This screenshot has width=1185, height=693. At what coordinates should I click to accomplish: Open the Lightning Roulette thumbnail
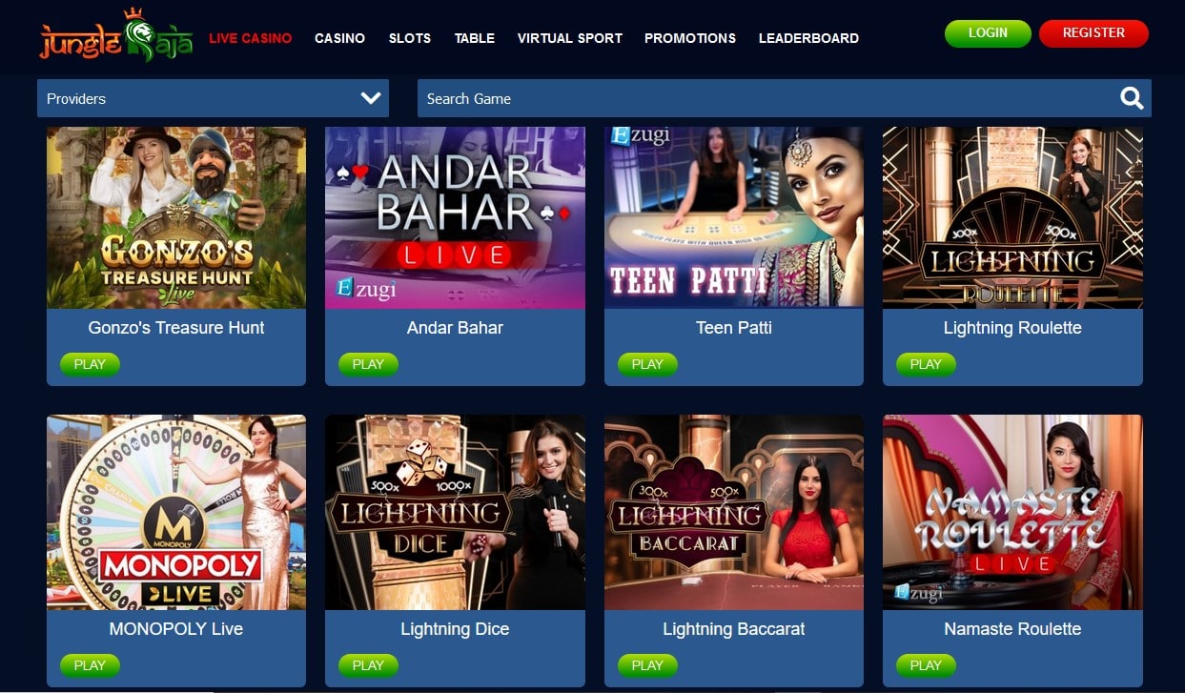[1012, 217]
